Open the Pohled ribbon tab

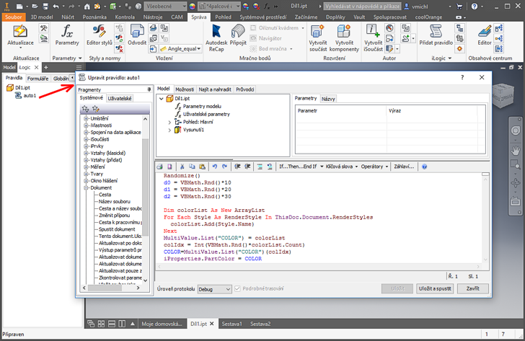pyautogui.click(x=224, y=15)
